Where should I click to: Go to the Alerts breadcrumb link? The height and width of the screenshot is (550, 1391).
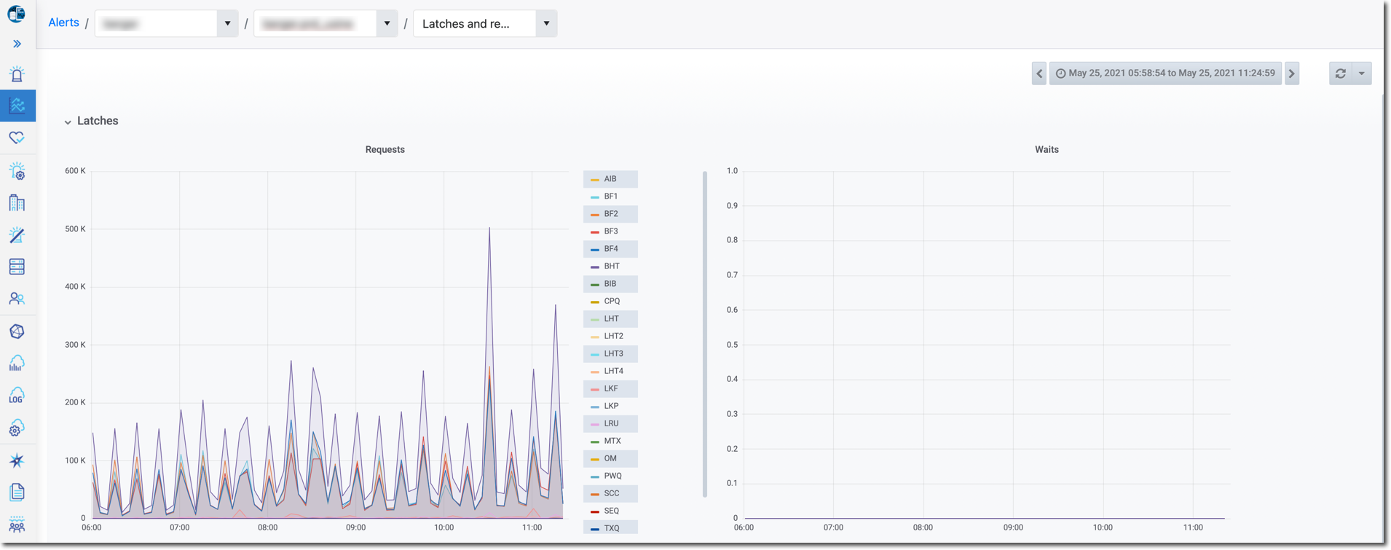[x=63, y=23]
